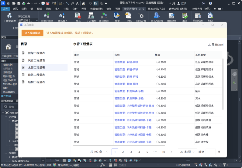Click the Print icon in quick access toolbar
The width and height of the screenshot is (242, 168).
pyautogui.click(x=43, y=3)
